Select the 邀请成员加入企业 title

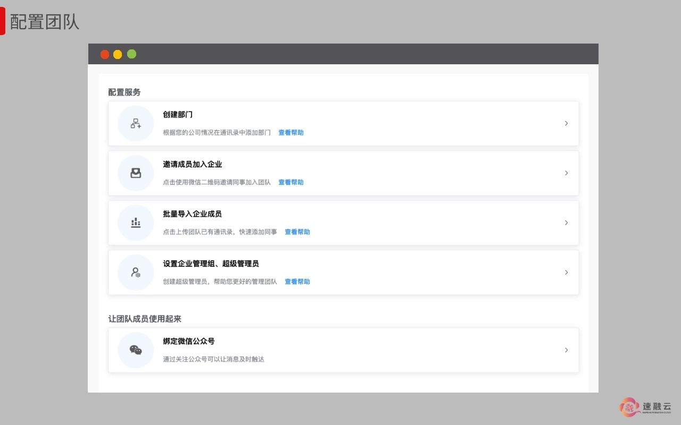pos(193,164)
